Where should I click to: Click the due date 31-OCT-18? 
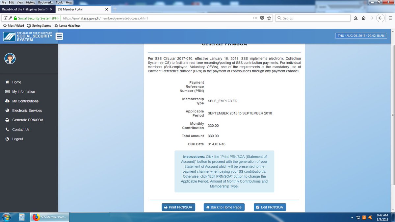click(217, 144)
